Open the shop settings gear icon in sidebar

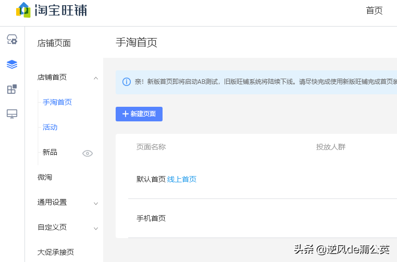(12, 40)
